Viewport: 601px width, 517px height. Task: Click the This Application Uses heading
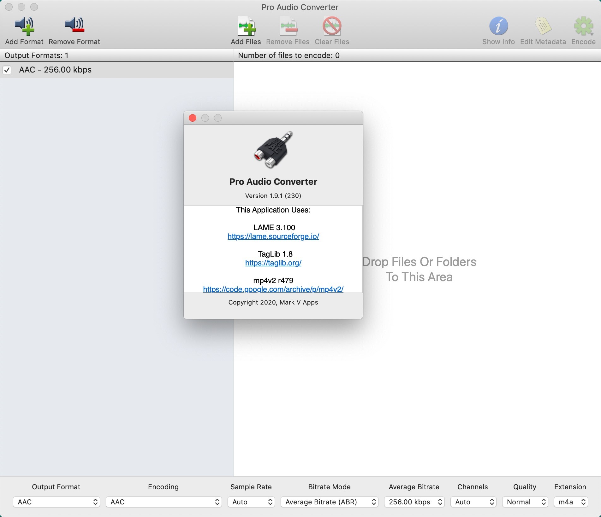point(273,210)
